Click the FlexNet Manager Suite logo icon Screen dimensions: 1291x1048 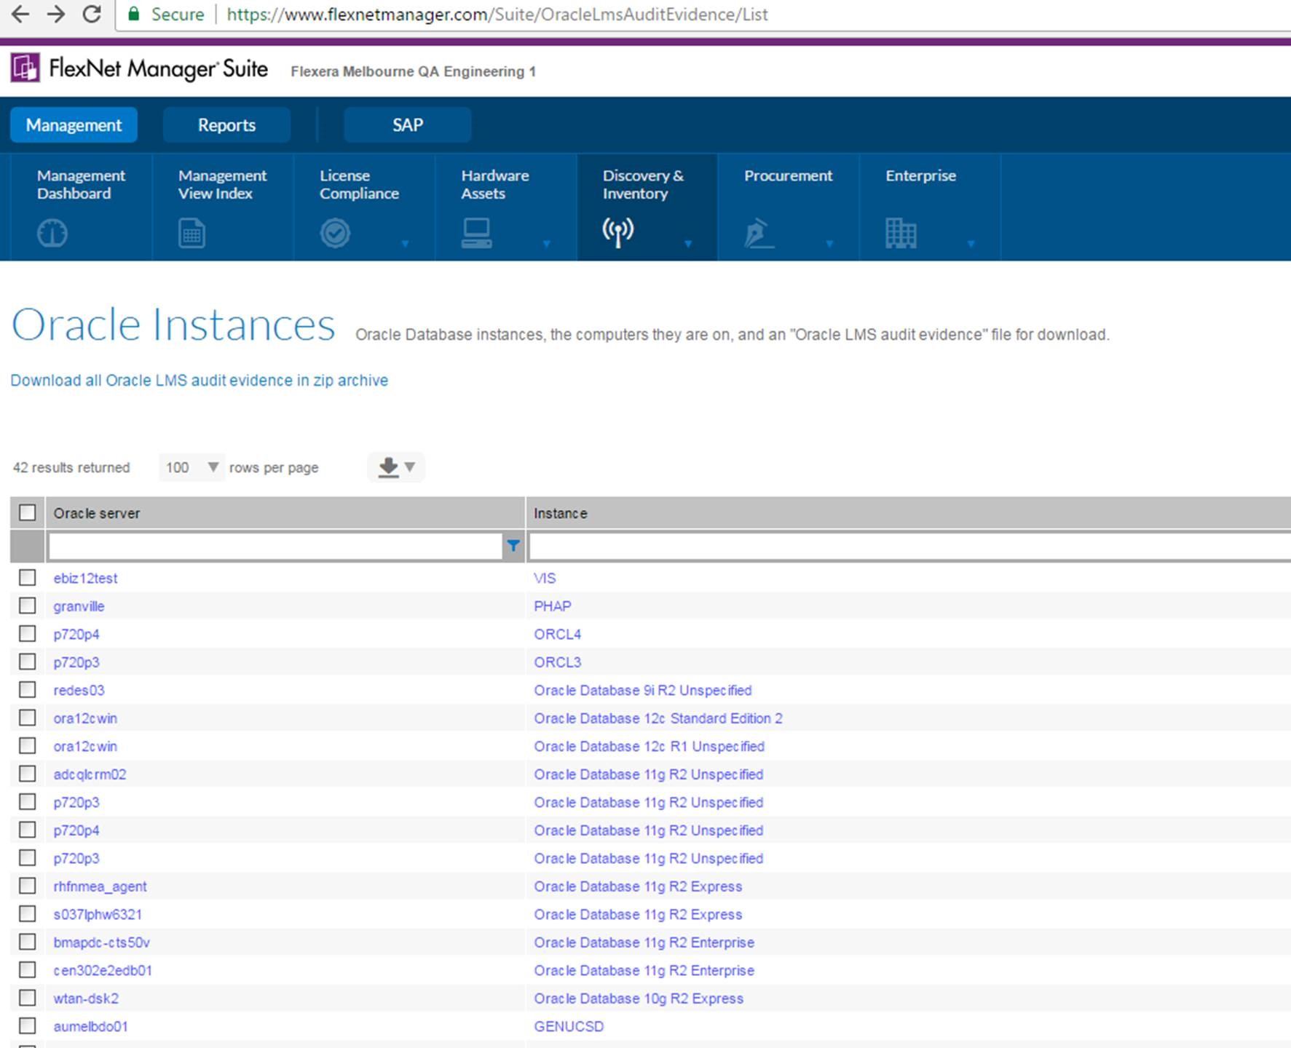(x=25, y=68)
